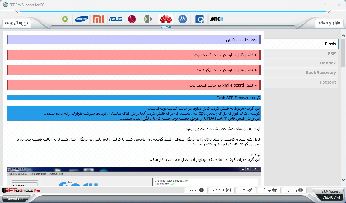The height and width of the screenshot is (203, 346).
Task: Select the Qualcomm brand icon
Action: (199, 19)
